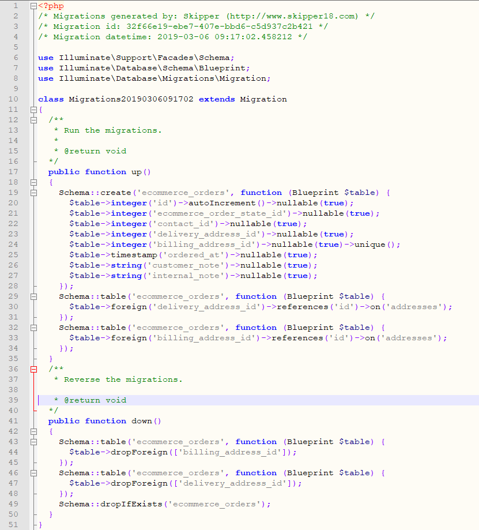Click 'Schema::create' on line 19
The width and height of the screenshot is (479, 530).
point(95,193)
